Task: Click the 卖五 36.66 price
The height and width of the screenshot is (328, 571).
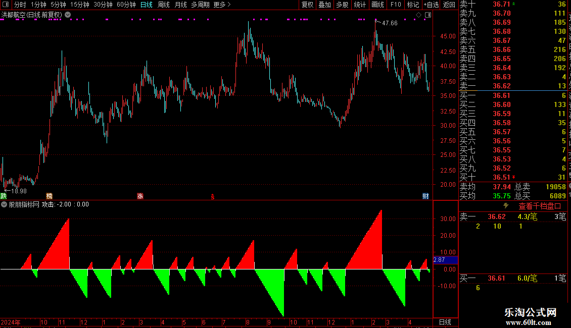Action: click(502, 49)
